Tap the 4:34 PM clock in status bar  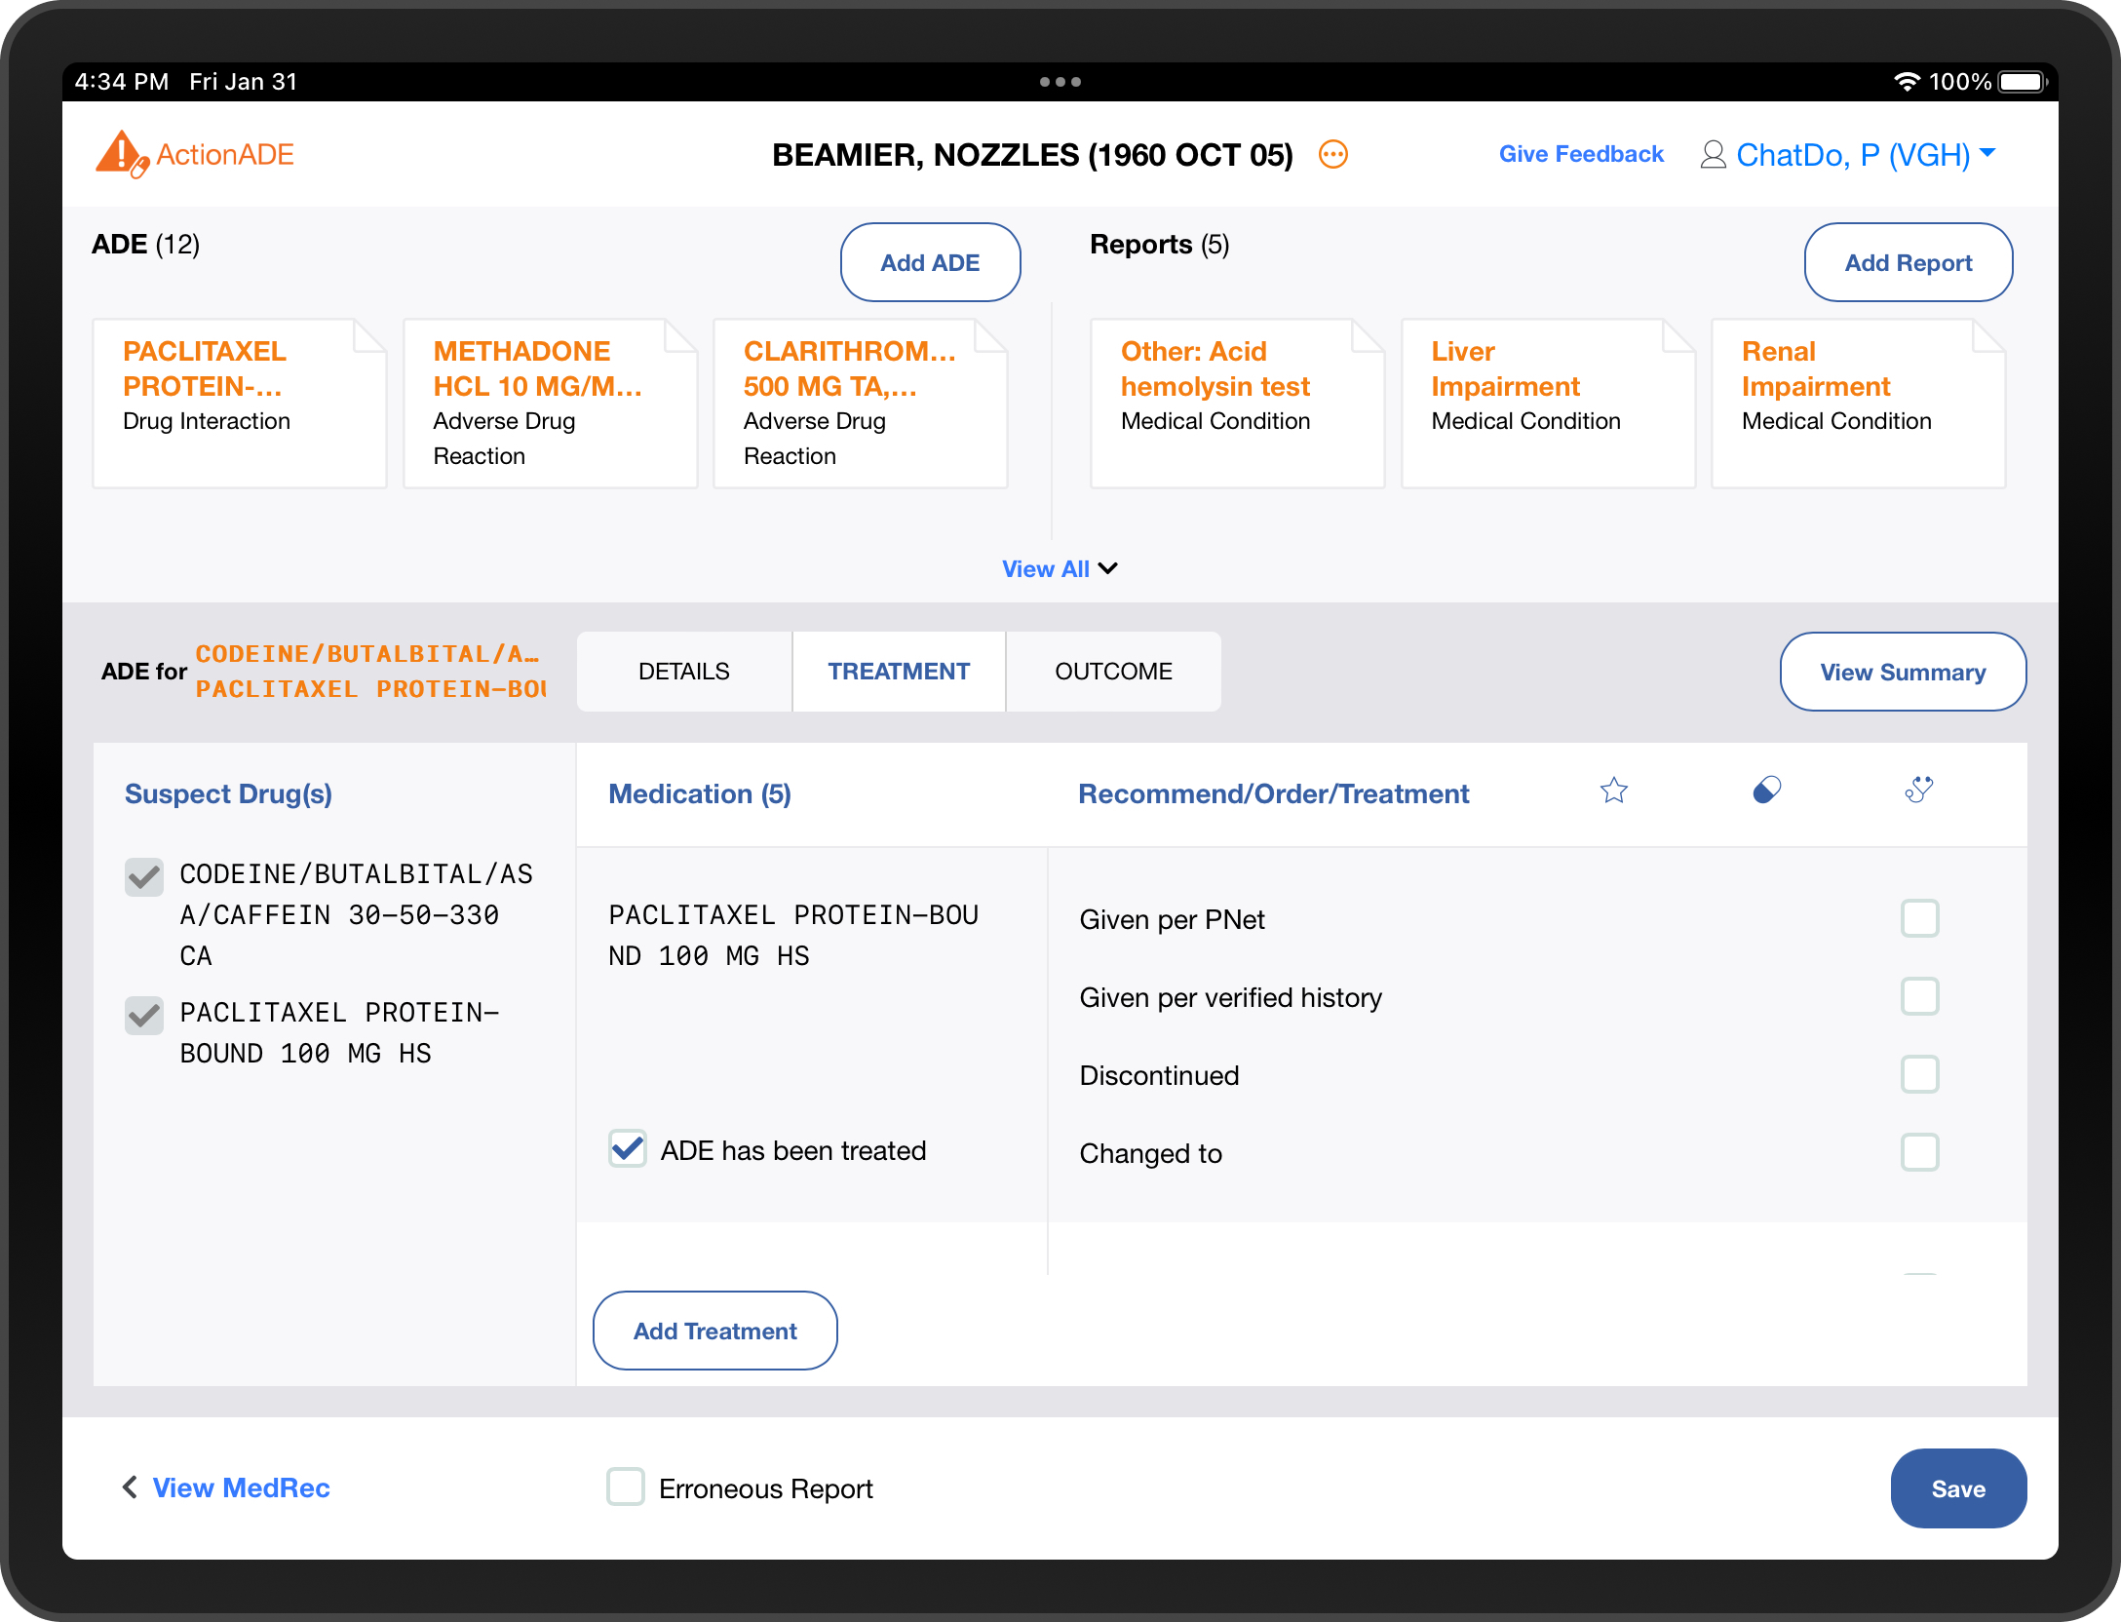122,82
